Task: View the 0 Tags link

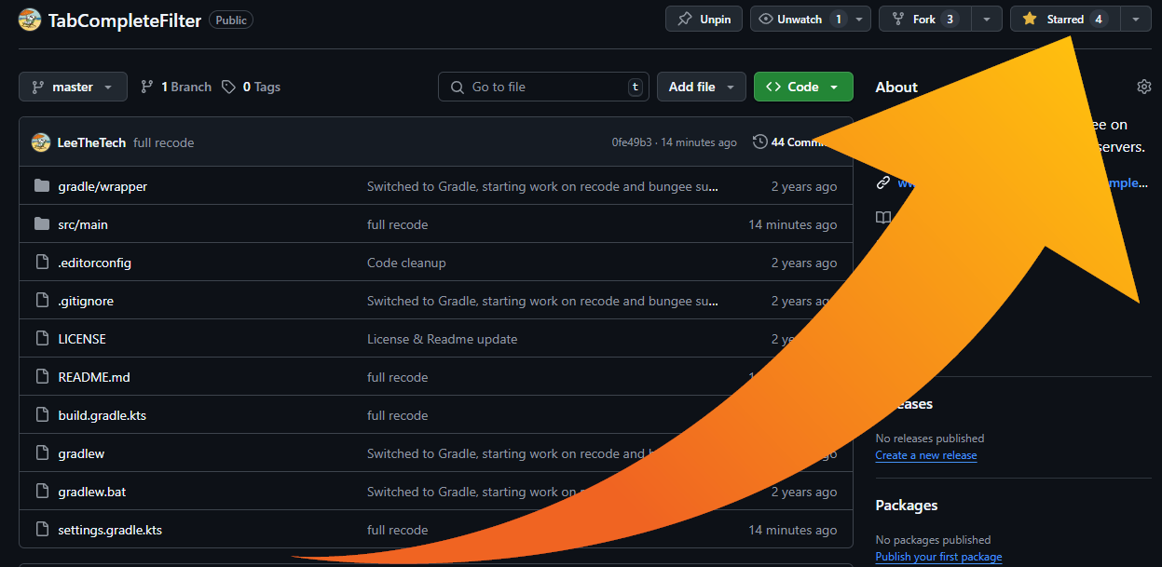Action: 252,87
